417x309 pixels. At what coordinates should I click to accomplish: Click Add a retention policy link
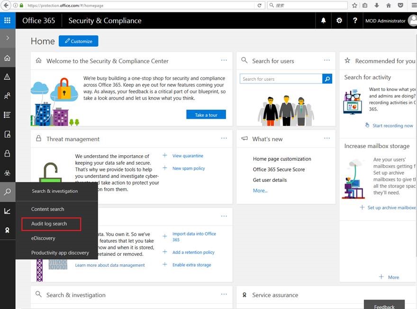coord(193,252)
